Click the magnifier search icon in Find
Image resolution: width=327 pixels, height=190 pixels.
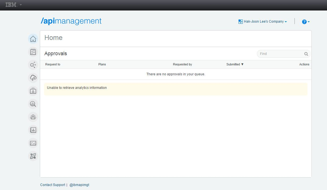pos(306,54)
